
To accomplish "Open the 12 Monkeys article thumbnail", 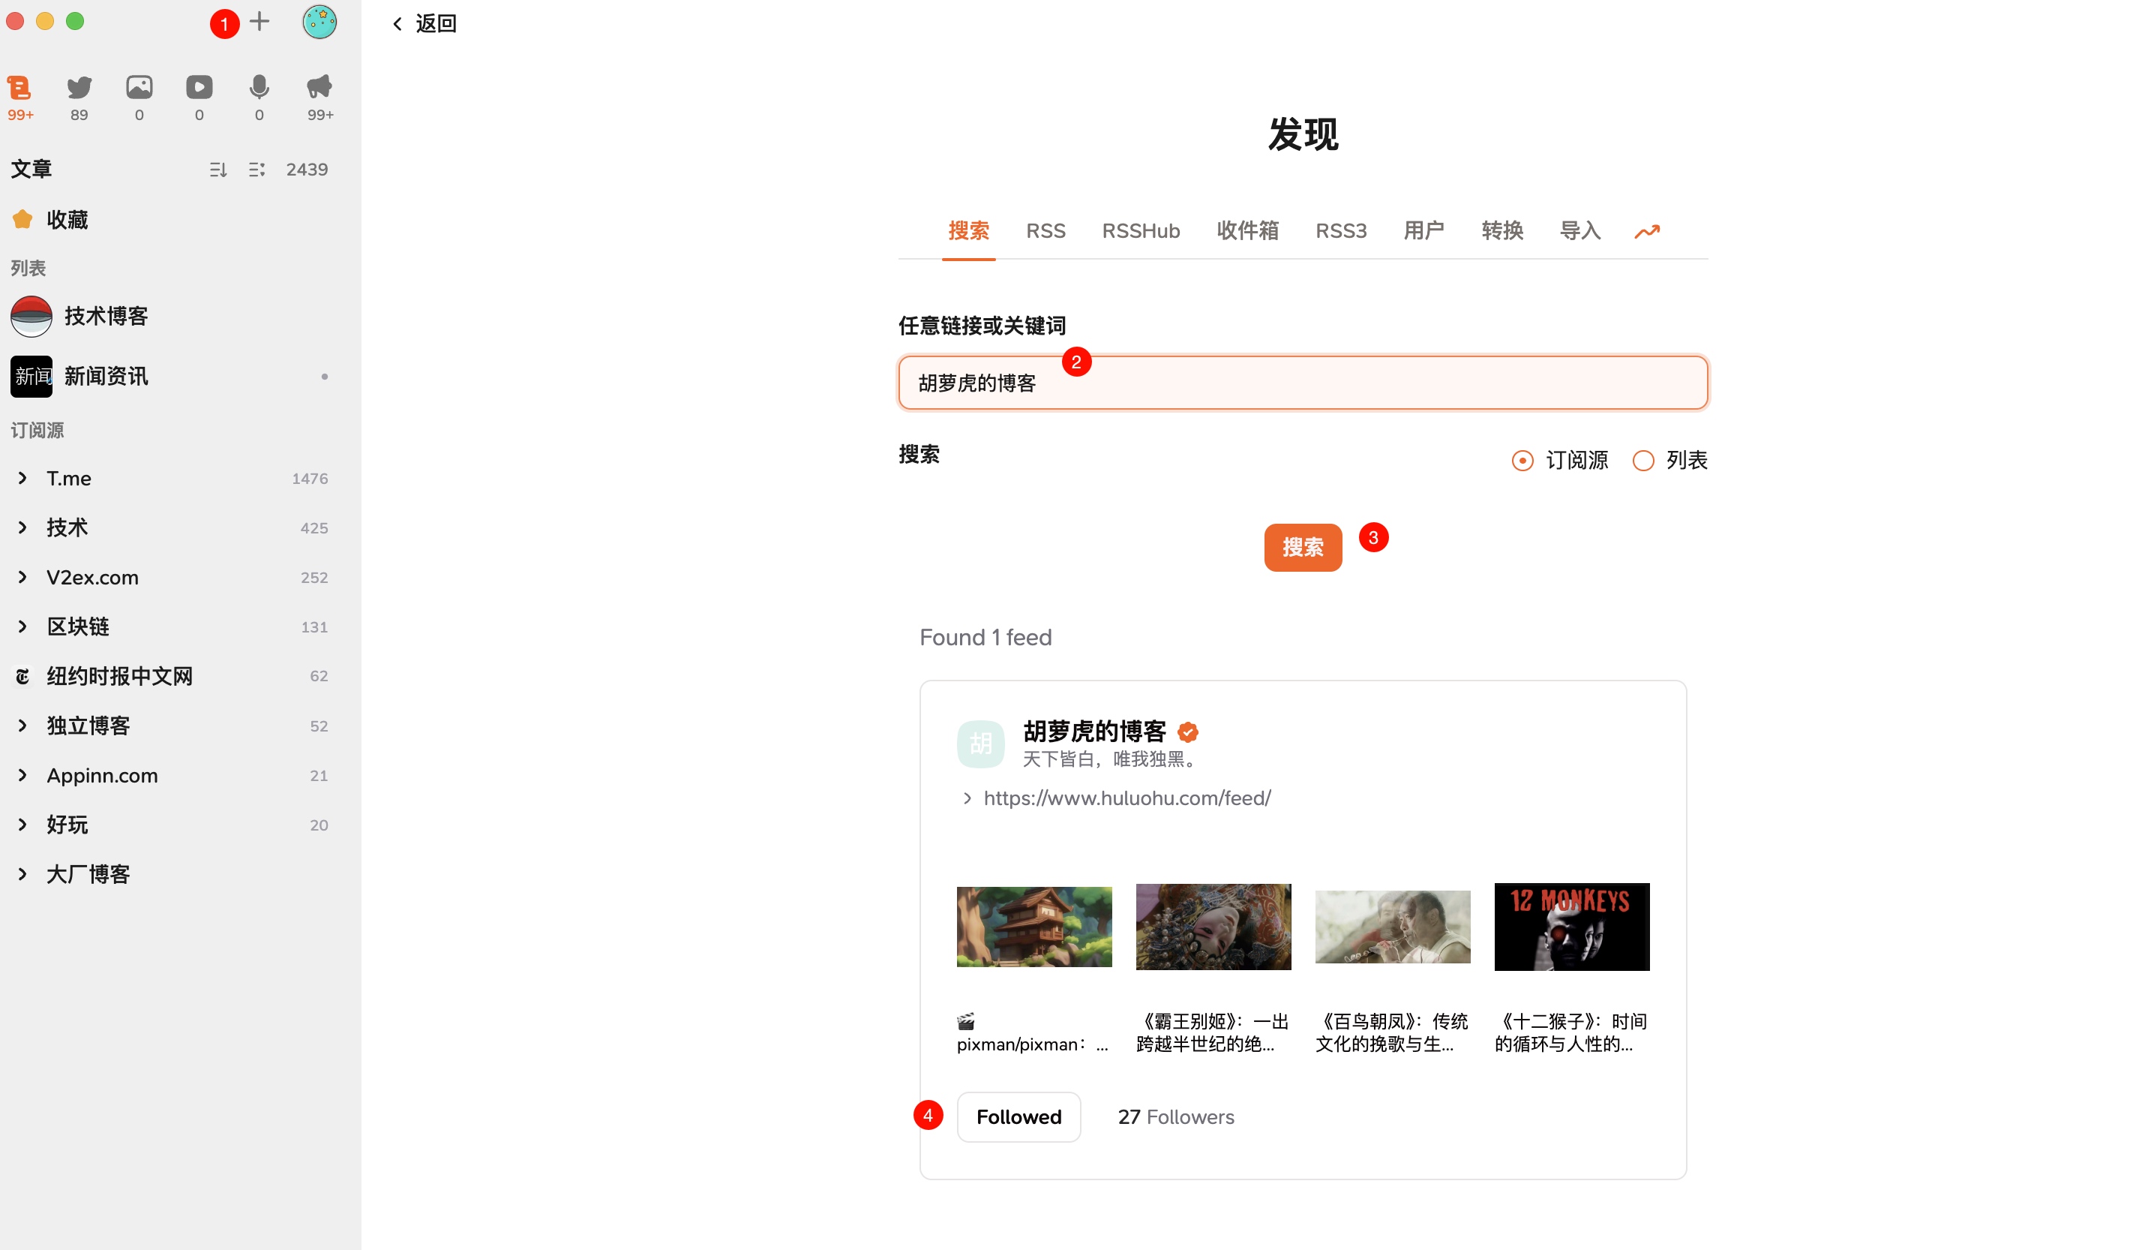I will point(1572,927).
